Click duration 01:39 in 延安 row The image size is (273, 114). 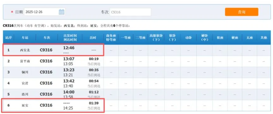coord(94,103)
